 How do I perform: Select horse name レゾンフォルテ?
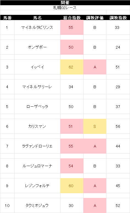[37, 186]
